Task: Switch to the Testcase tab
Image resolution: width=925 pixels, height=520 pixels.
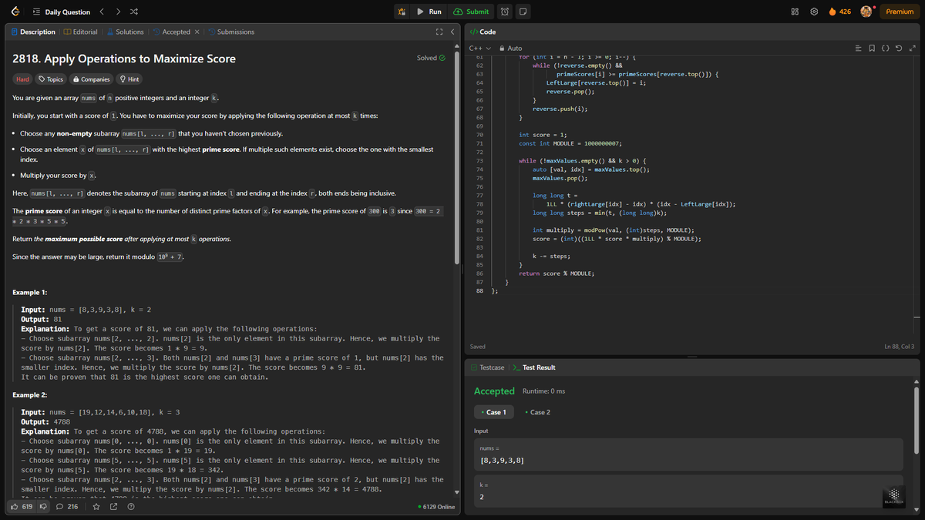Action: click(487, 367)
